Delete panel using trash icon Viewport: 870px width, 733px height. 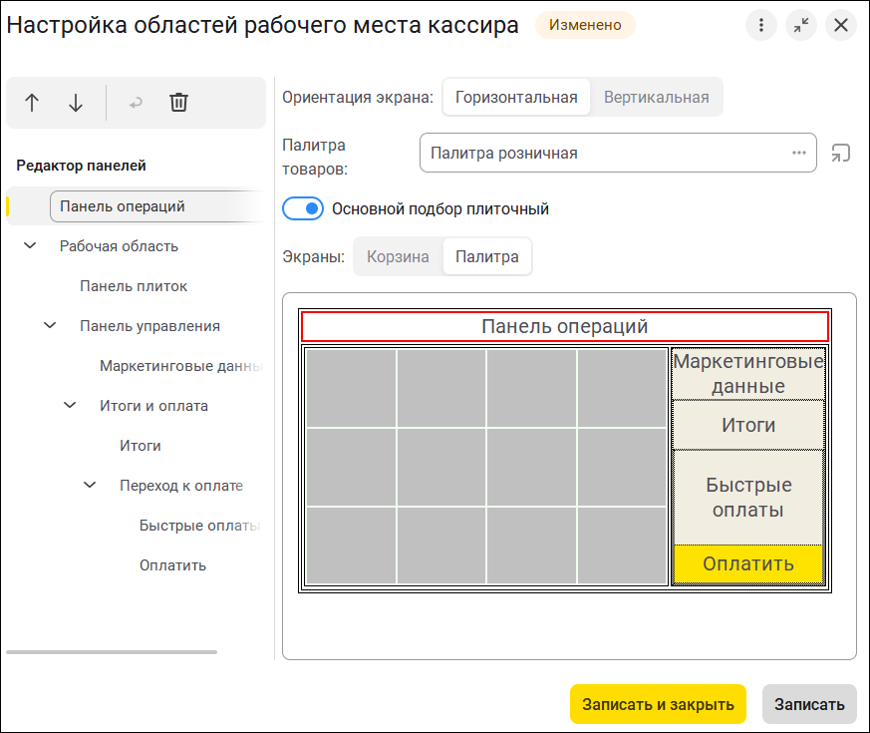[x=178, y=103]
